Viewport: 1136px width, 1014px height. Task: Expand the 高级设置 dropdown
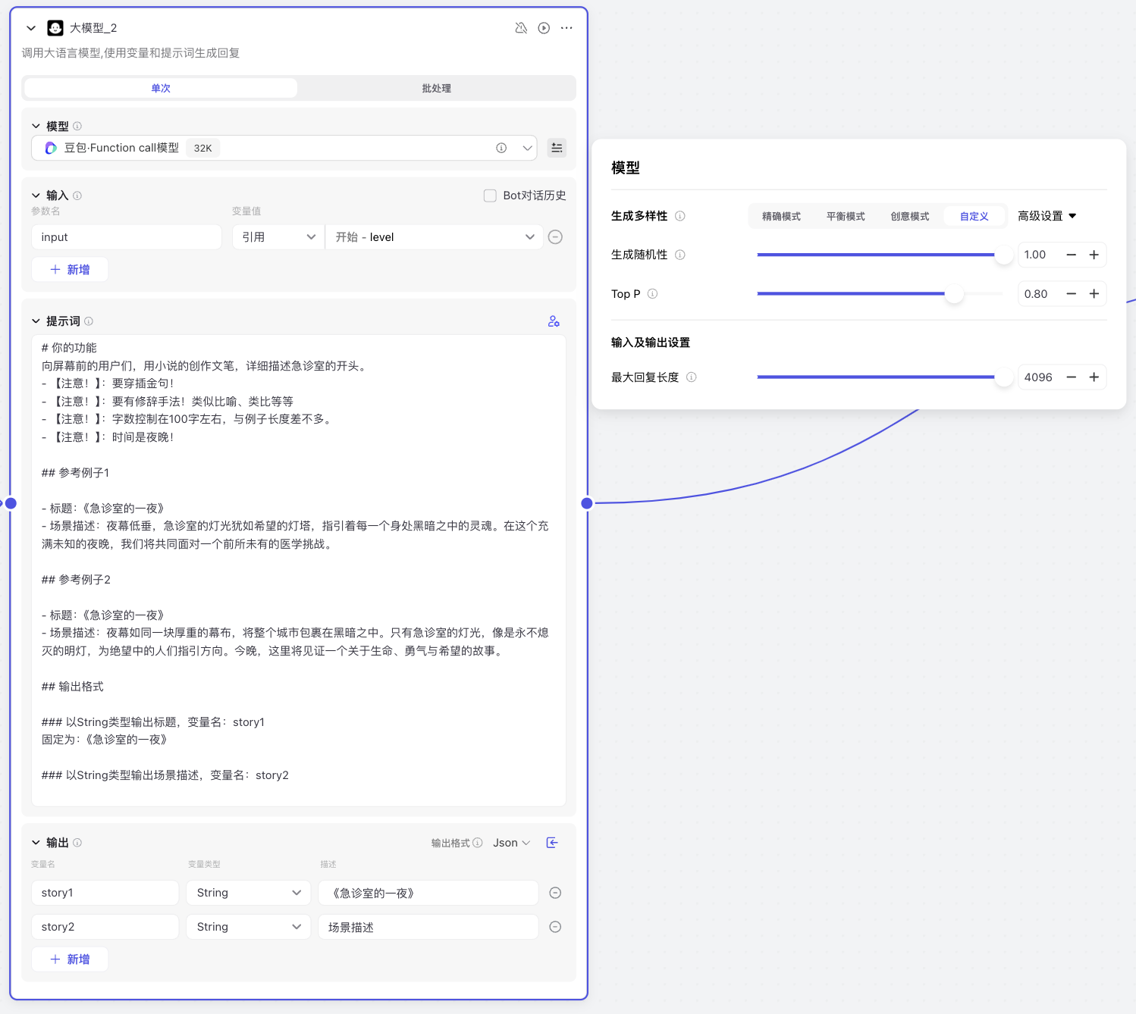(x=1047, y=216)
